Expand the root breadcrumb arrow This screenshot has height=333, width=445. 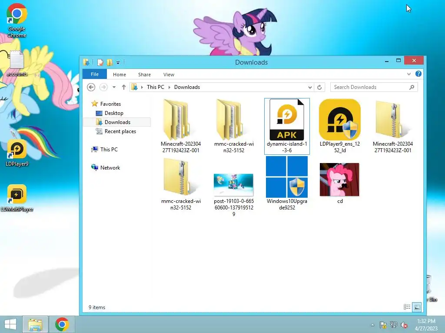(x=142, y=87)
